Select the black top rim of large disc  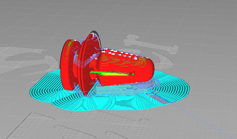pos(93,32)
